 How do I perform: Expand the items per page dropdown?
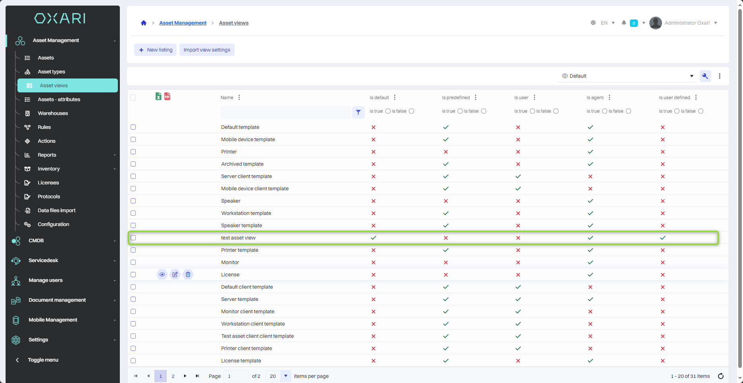click(x=285, y=376)
